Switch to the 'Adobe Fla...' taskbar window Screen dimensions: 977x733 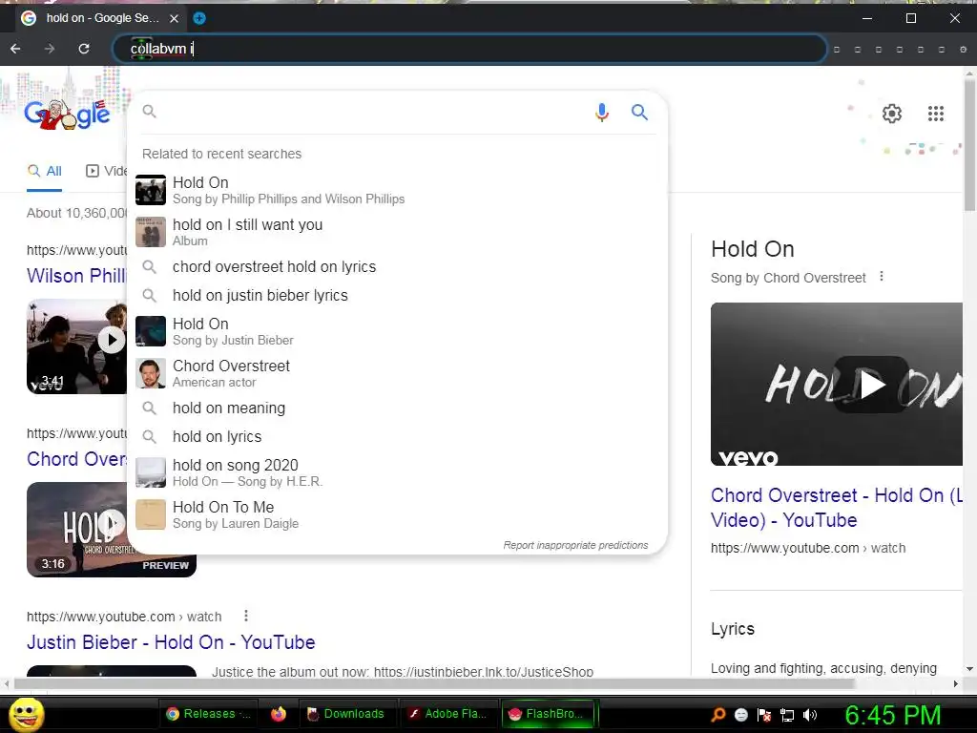pos(448,714)
